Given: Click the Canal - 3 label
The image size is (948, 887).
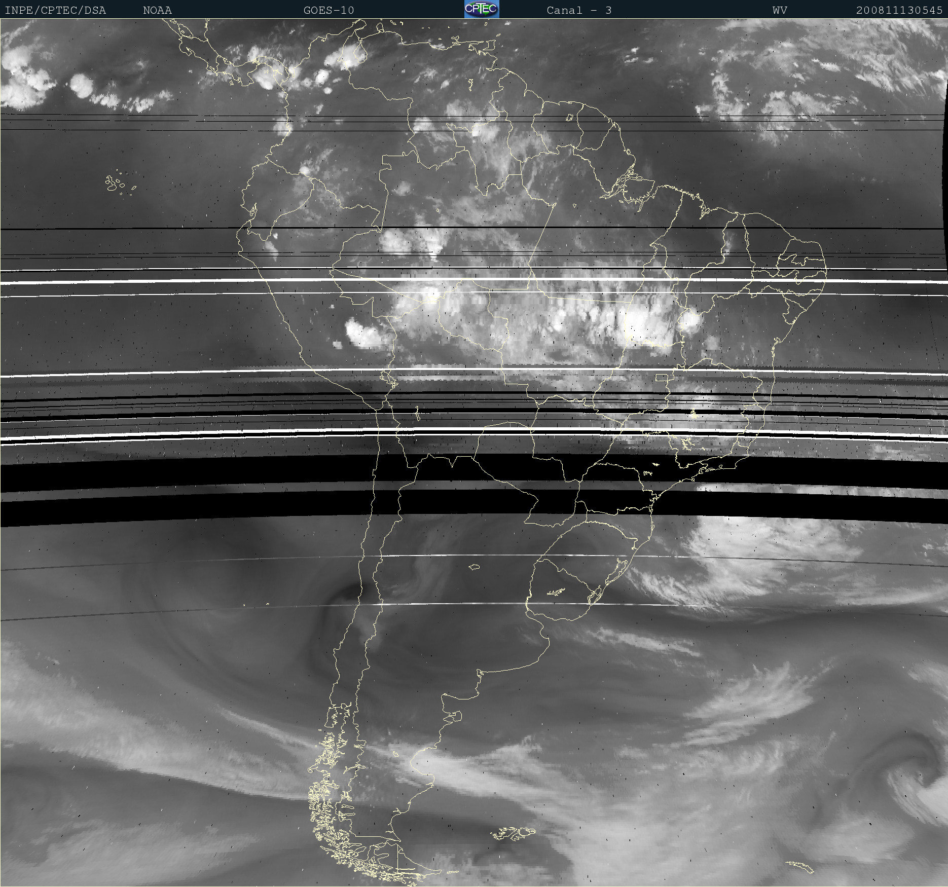Looking at the screenshot, I should click(579, 10).
